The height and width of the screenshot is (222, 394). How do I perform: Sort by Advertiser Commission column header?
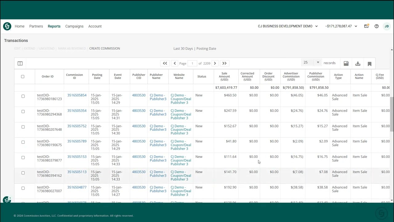pyautogui.click(x=291, y=76)
